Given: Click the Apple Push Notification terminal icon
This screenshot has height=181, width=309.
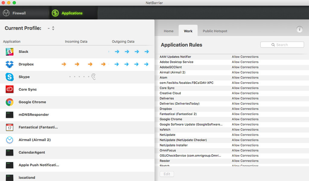Looking at the screenshot, I should pyautogui.click(x=9, y=165).
